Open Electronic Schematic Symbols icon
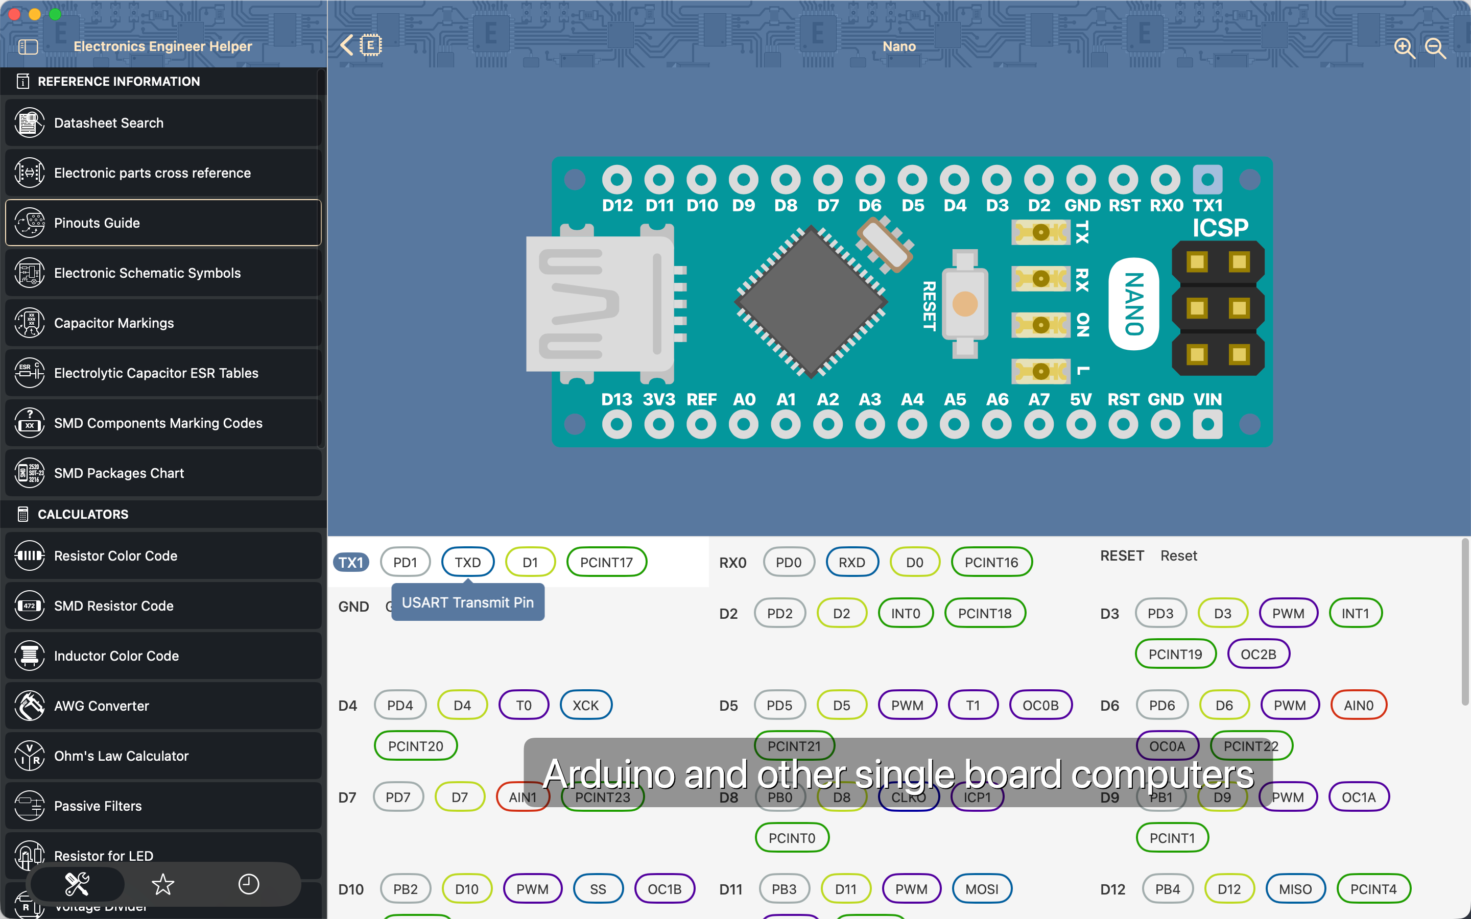 click(x=29, y=273)
